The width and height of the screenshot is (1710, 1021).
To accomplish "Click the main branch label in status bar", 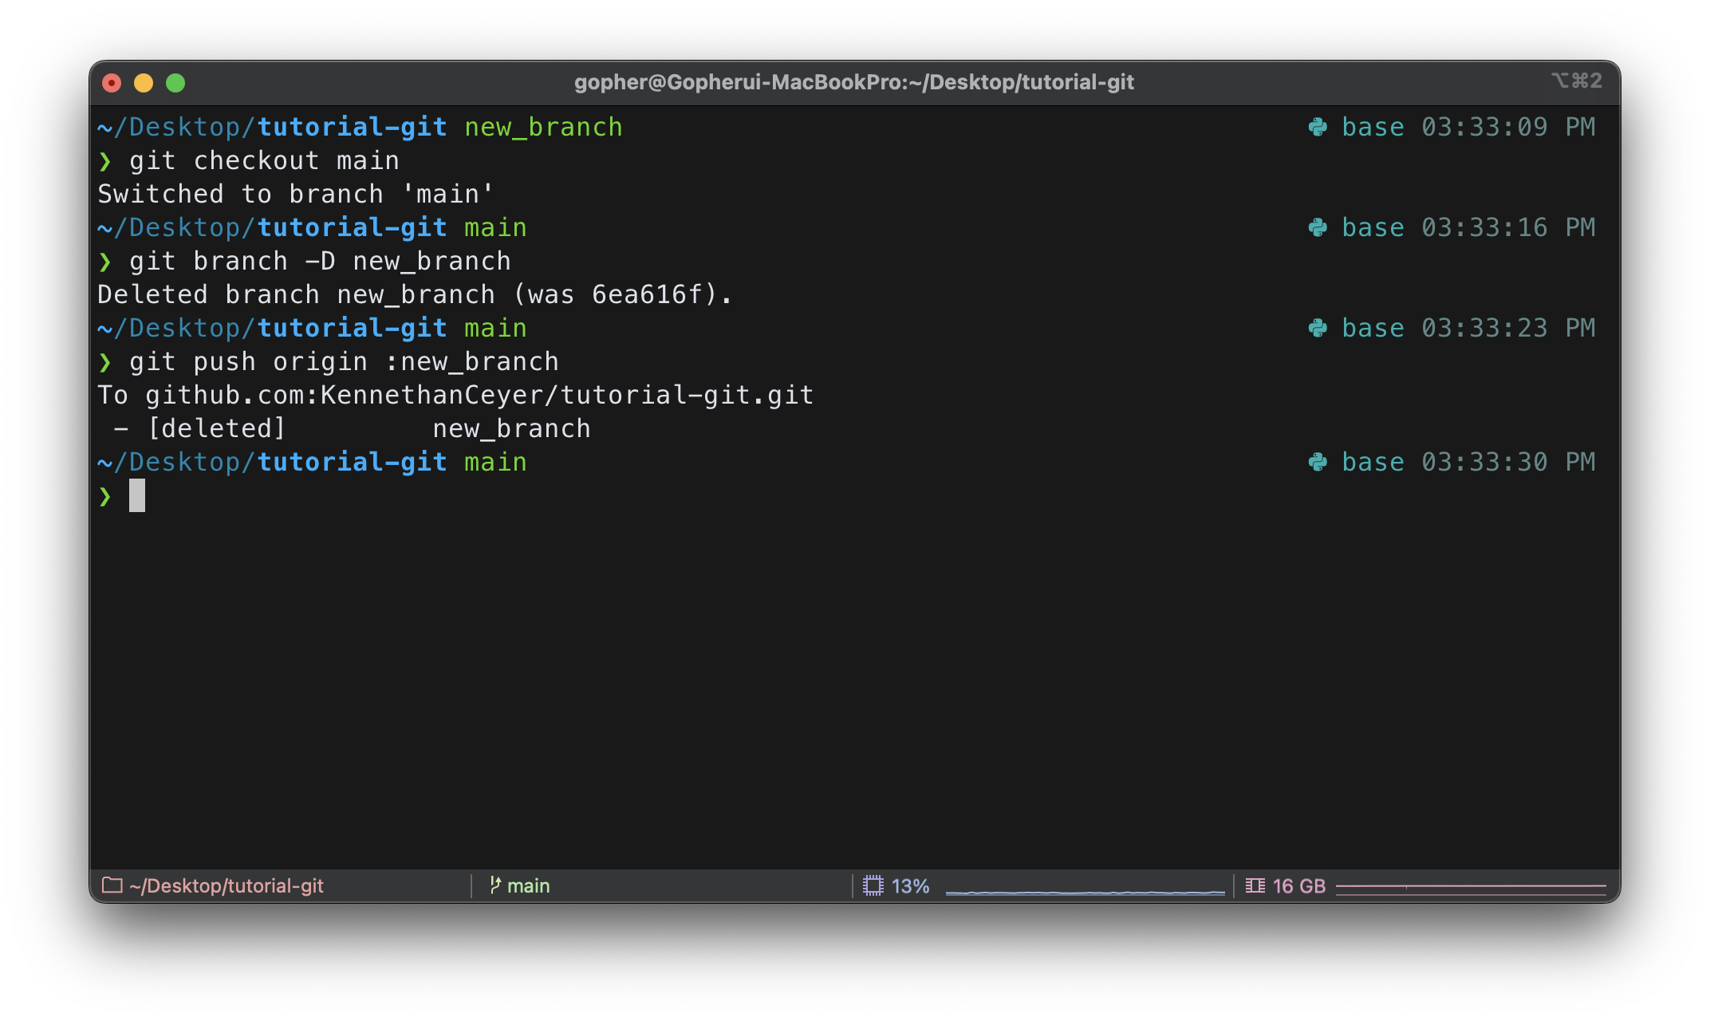I will coord(528,885).
